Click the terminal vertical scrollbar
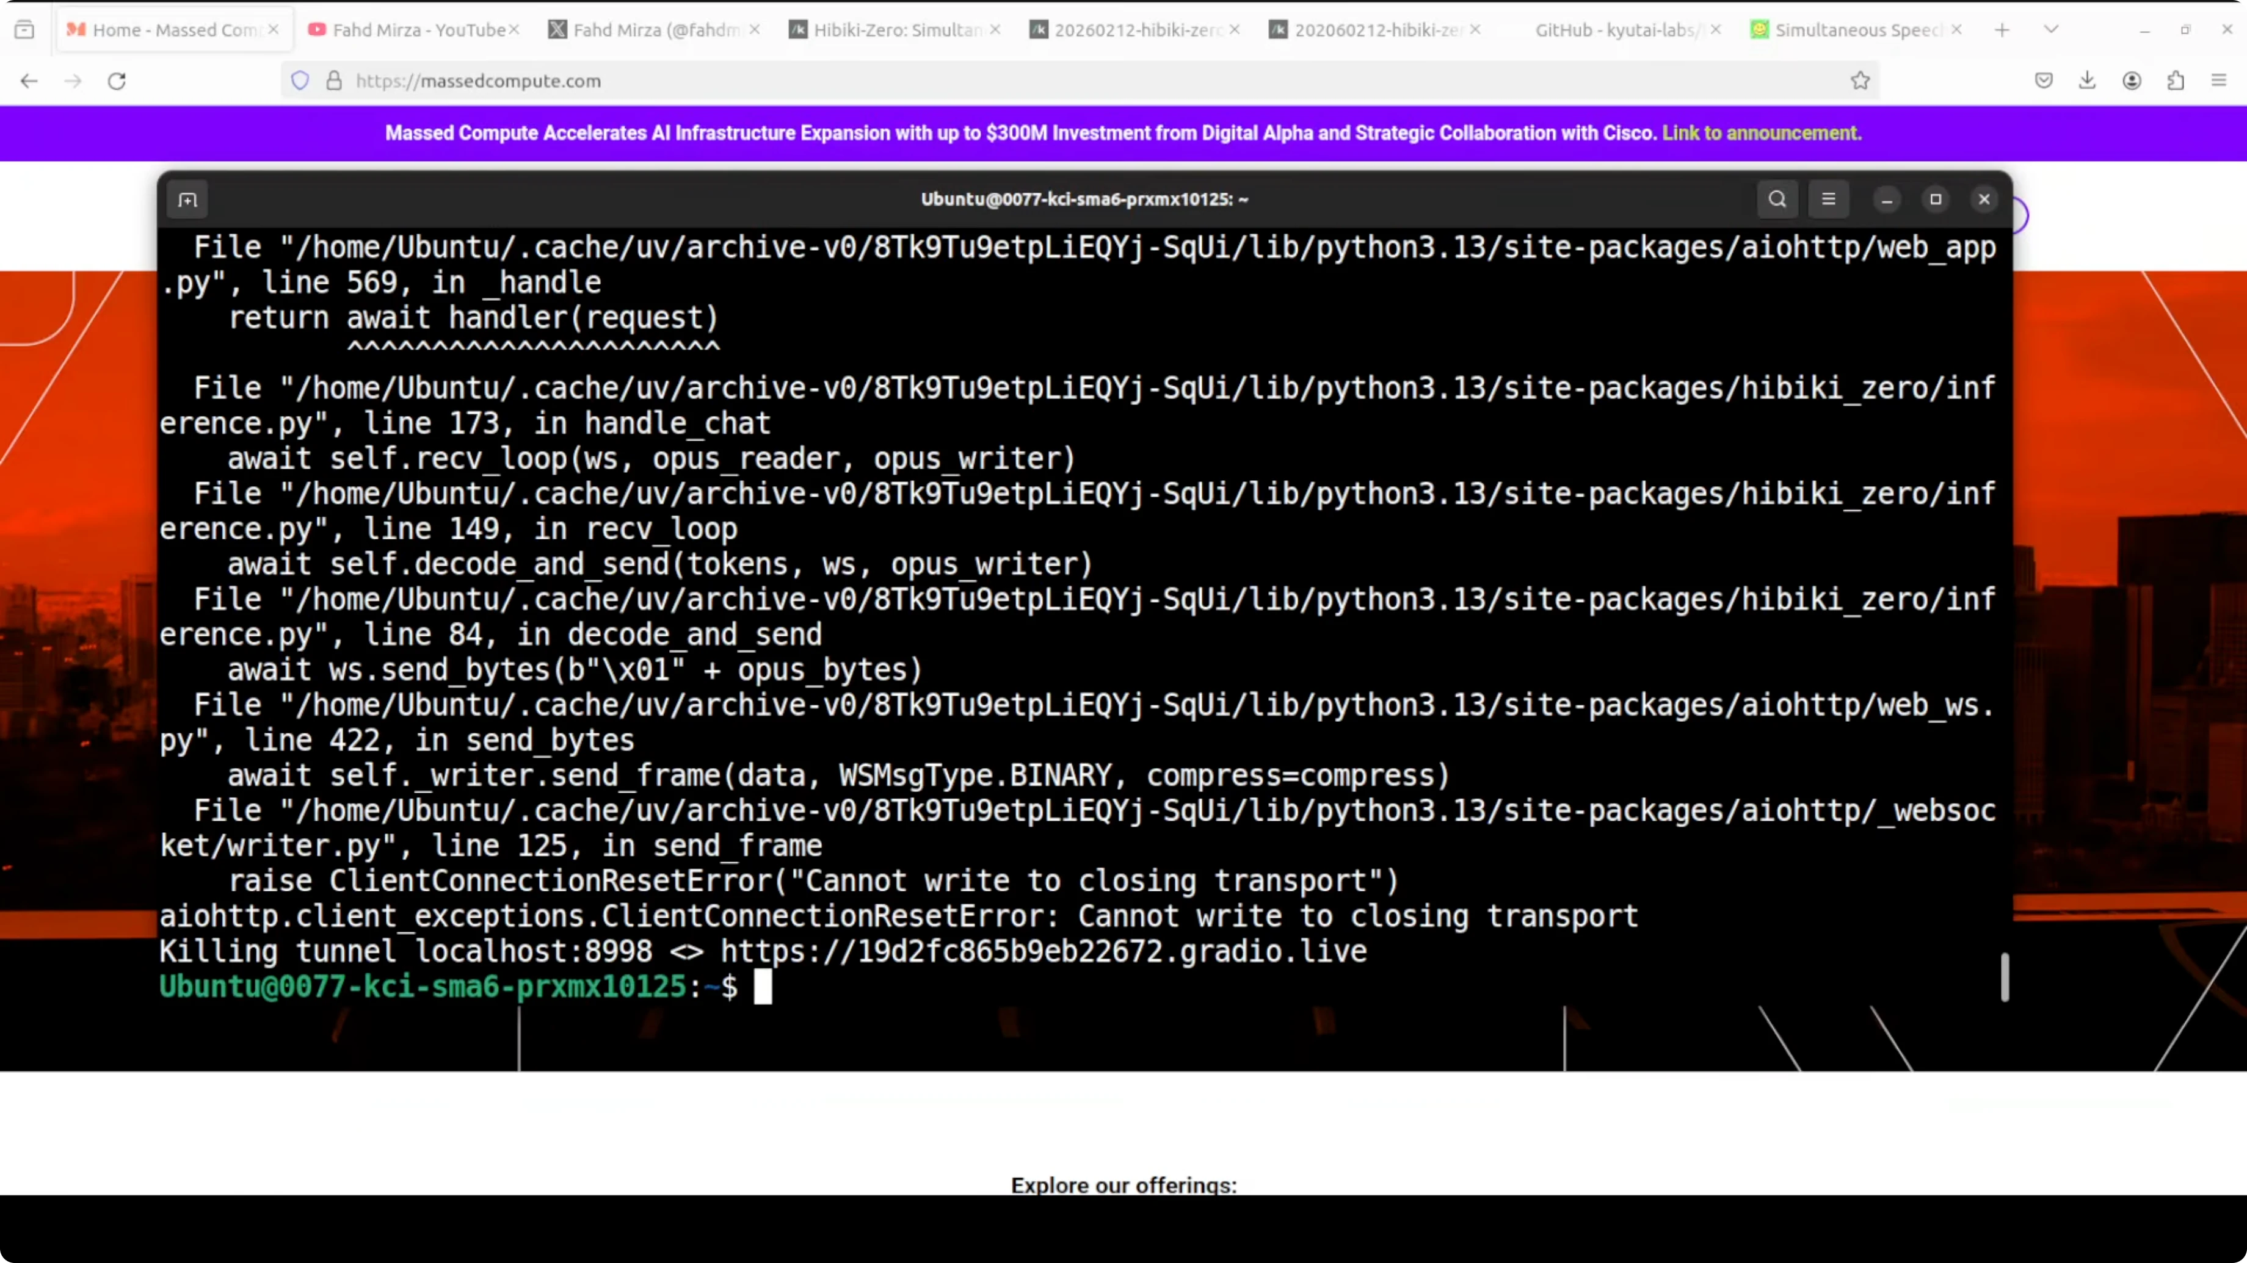The image size is (2247, 1263). pos(2005,976)
